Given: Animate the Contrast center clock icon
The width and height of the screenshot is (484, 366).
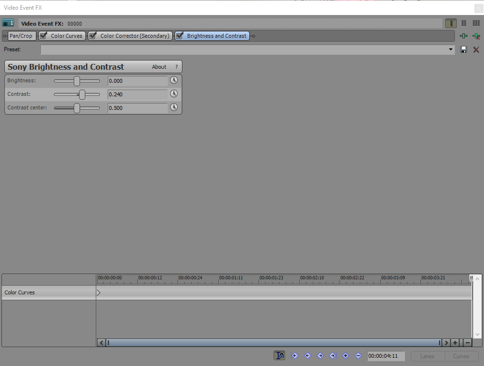Looking at the screenshot, I should coord(174,107).
